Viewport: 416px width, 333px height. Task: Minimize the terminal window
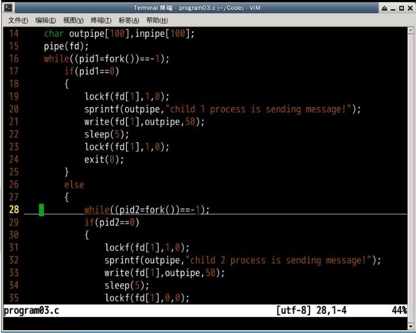point(393,8)
